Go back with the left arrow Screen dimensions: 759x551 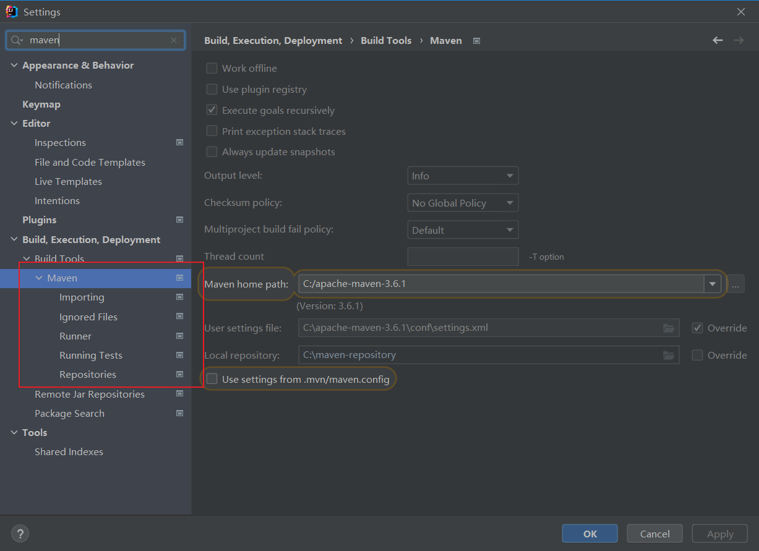[718, 40]
